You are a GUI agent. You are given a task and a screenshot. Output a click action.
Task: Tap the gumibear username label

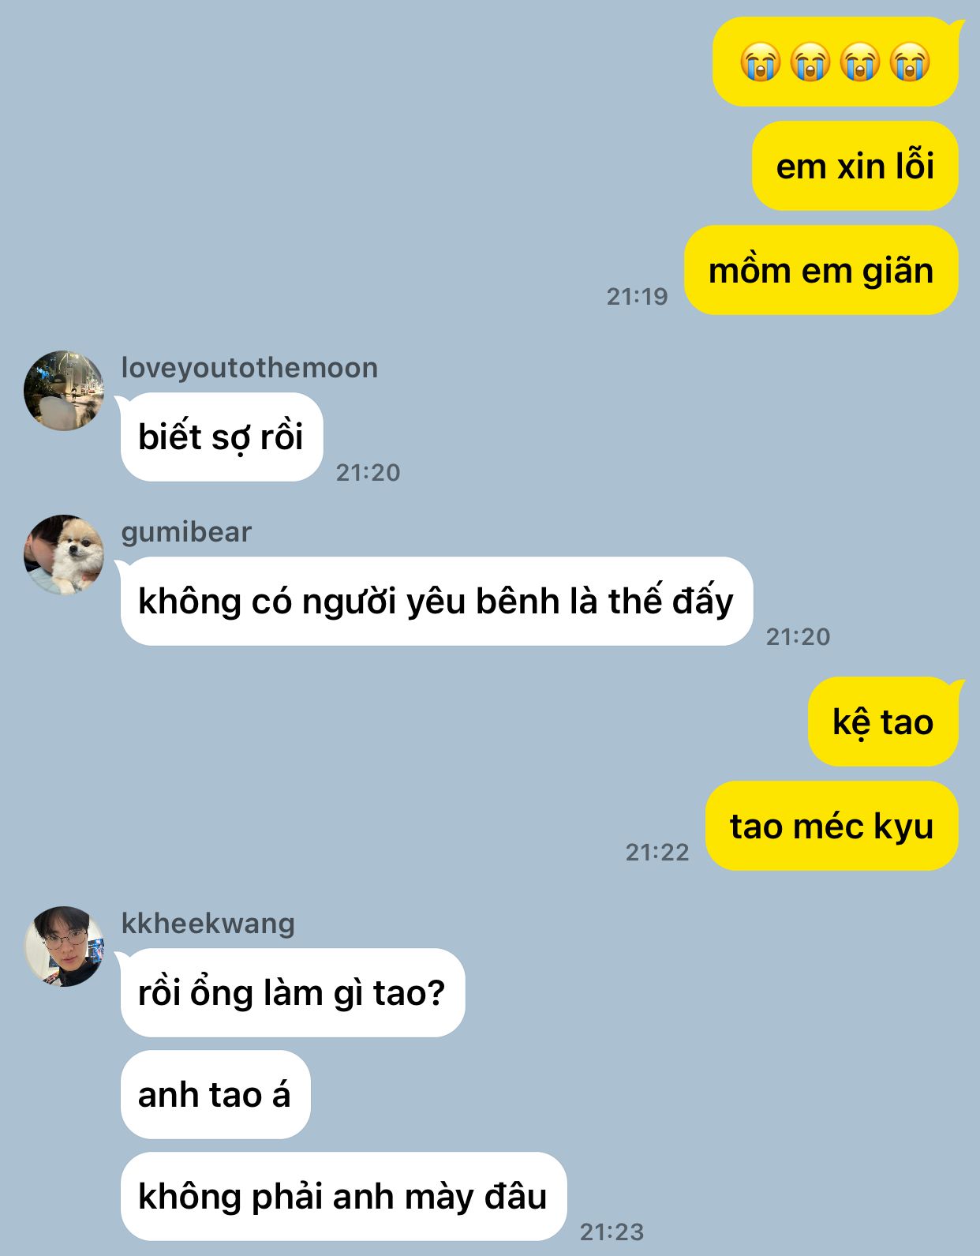186,532
